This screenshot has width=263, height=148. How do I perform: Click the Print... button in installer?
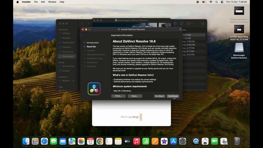tap(118, 96)
